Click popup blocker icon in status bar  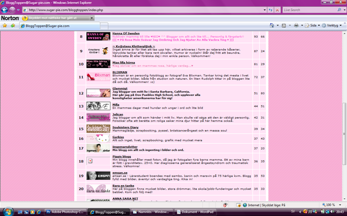(225, 205)
